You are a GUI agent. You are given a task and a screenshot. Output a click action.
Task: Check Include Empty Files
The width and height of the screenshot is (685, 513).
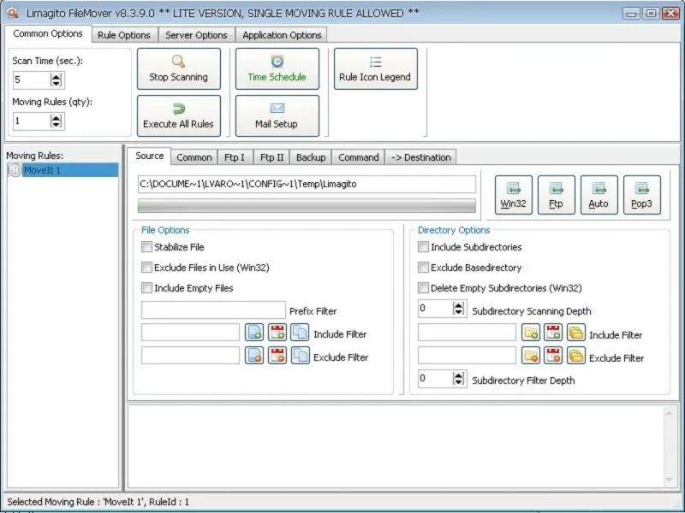tap(146, 288)
